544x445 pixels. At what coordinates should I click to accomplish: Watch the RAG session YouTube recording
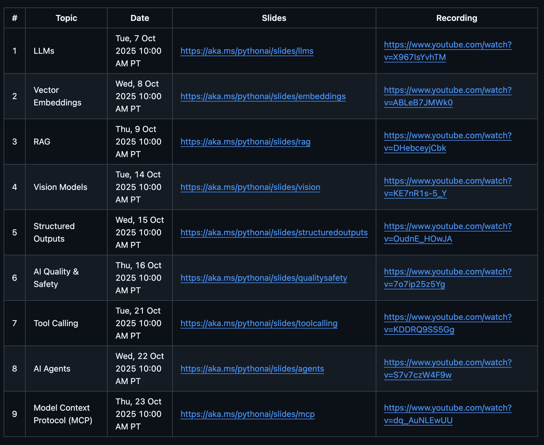click(447, 136)
